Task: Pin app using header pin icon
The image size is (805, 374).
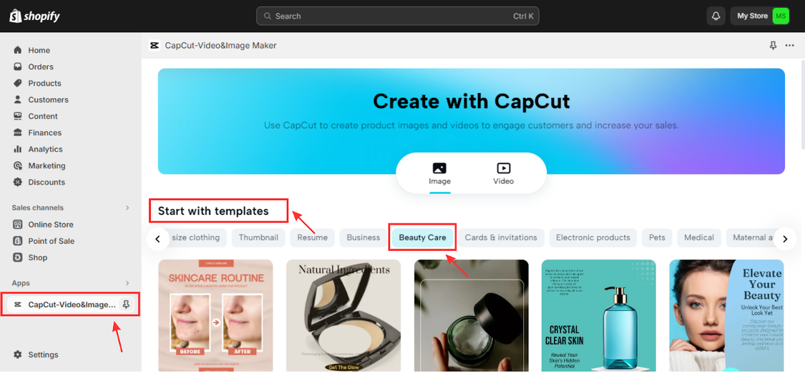Action: [773, 45]
